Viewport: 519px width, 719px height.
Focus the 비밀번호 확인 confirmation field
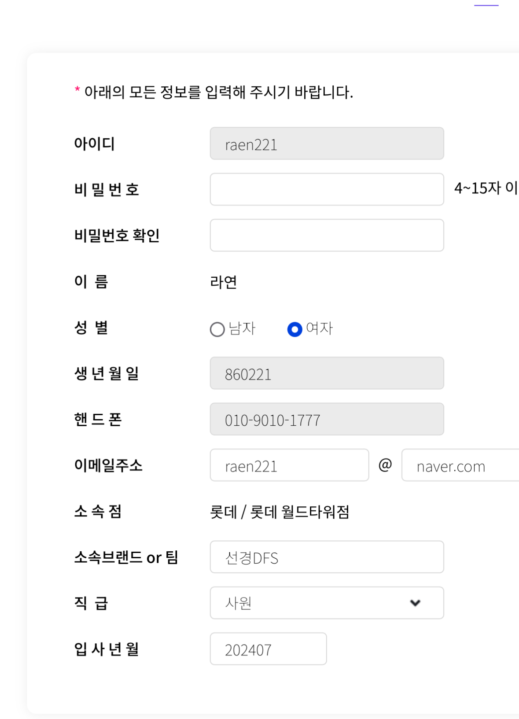(x=327, y=235)
